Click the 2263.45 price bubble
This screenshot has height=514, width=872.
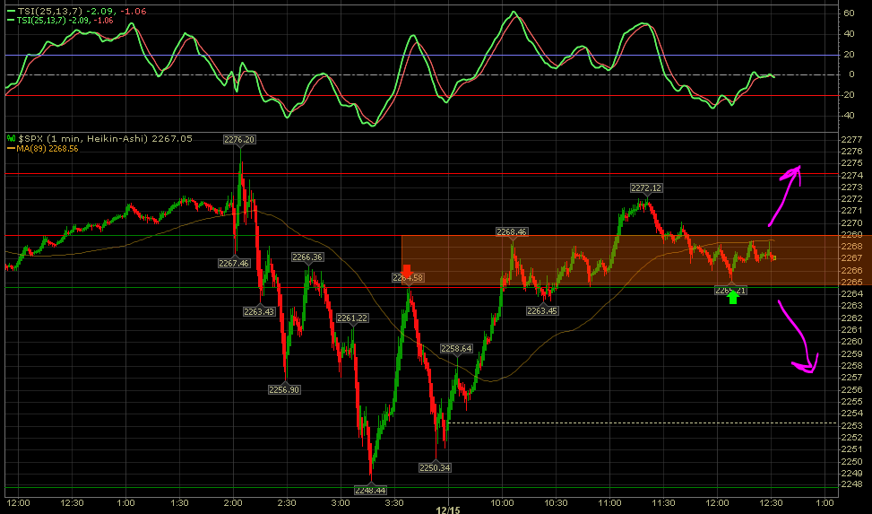[542, 310]
